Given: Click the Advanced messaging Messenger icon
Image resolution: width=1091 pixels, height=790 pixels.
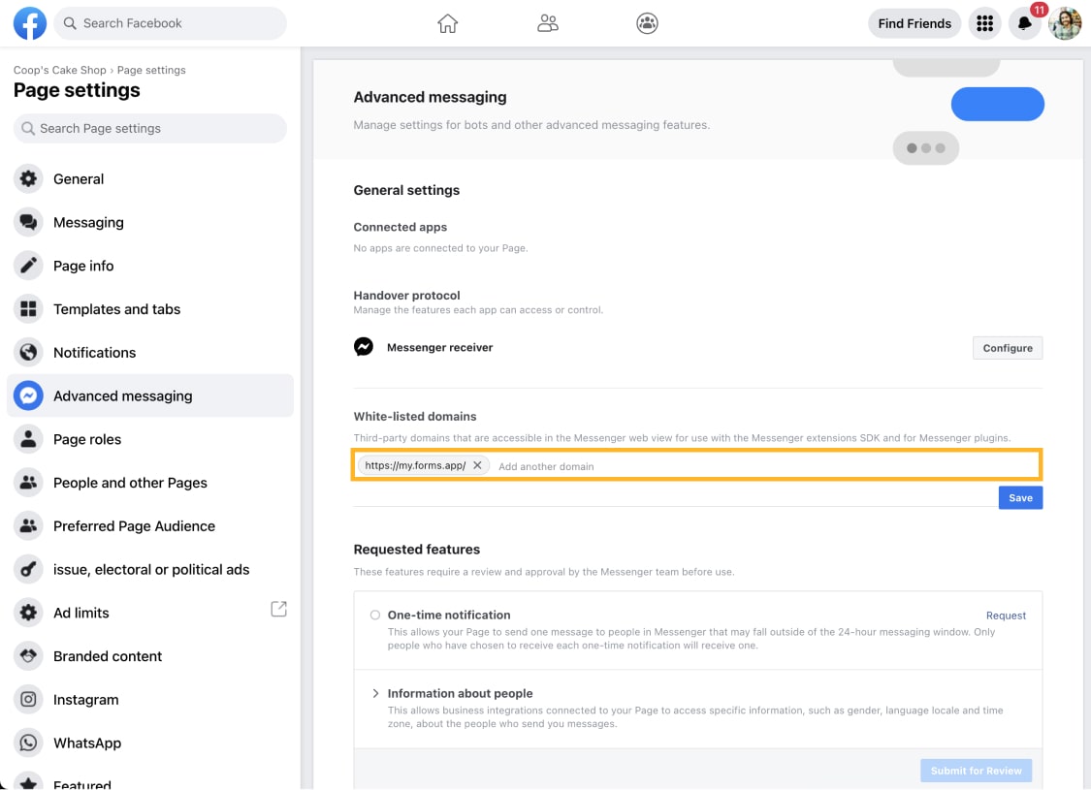Looking at the screenshot, I should [28, 395].
